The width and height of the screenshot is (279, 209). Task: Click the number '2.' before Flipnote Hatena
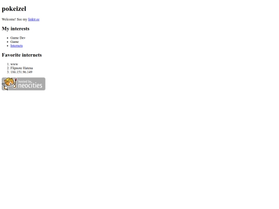[8, 68]
